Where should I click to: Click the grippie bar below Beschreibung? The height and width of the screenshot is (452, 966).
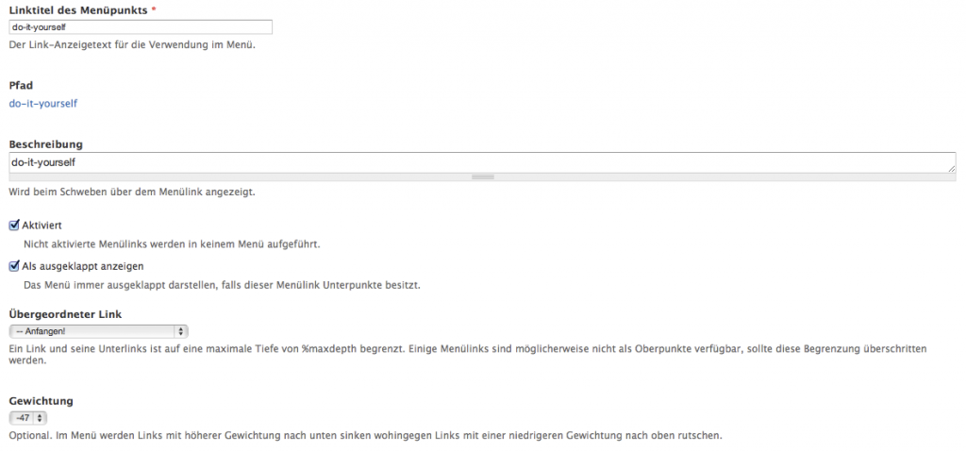[x=482, y=176]
